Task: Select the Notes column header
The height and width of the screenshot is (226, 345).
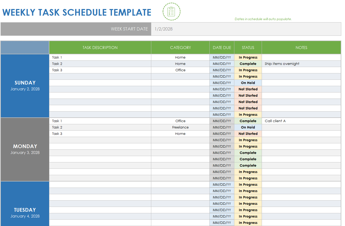Action: tap(301, 48)
